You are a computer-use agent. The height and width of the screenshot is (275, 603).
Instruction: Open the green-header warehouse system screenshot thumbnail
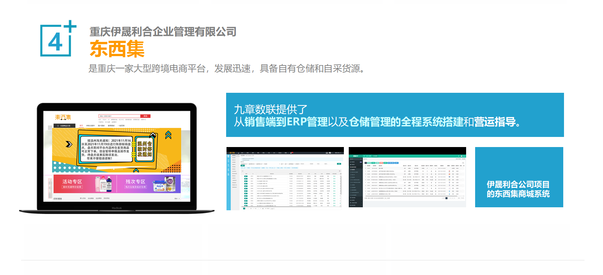point(407,177)
